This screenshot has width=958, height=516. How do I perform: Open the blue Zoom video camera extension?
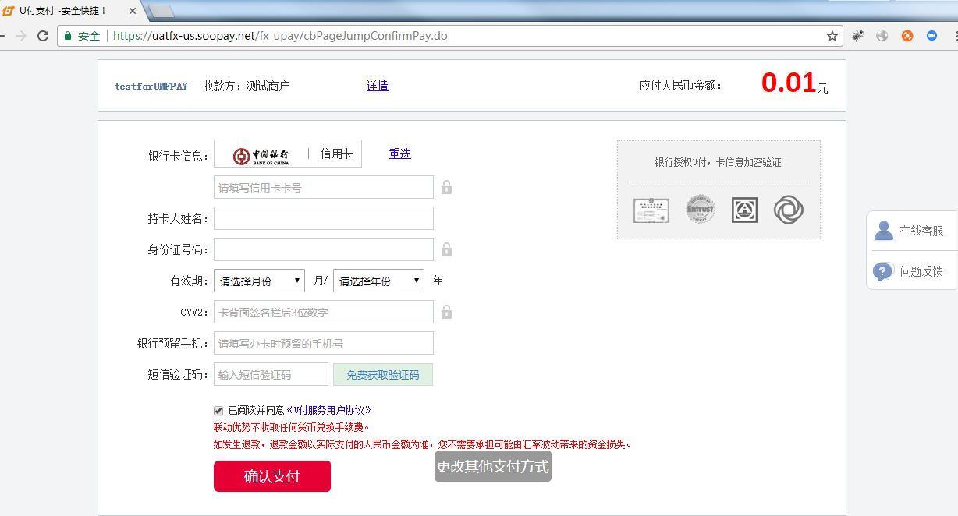pyautogui.click(x=930, y=35)
